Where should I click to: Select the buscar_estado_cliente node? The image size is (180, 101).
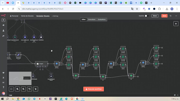[x=25, y=37]
